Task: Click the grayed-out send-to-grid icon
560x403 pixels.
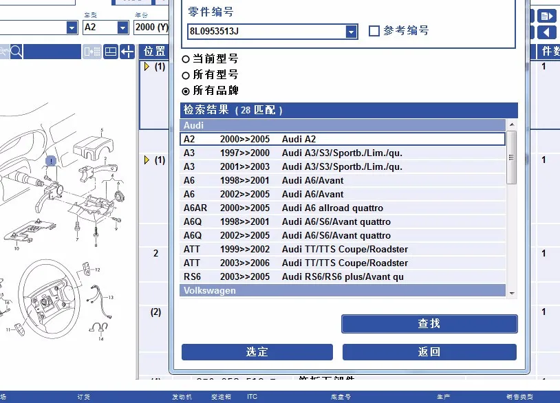Action: tap(91, 52)
